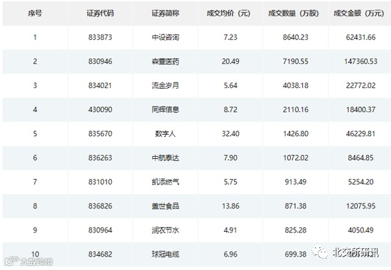391x270 pixels.
Task: Click volume value 825.28
Action: pyautogui.click(x=296, y=230)
